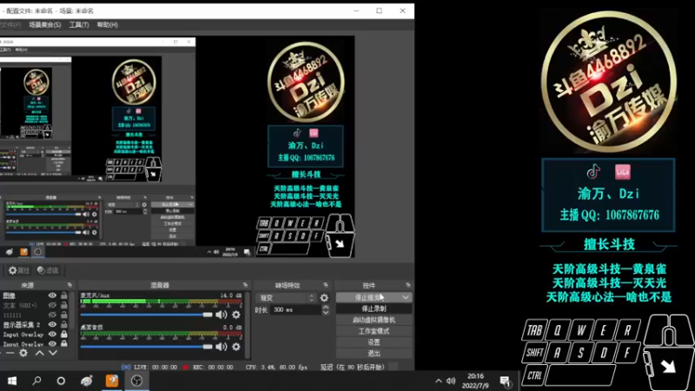
Task: Pop out the 控件 dock panel
Action: coord(407,285)
